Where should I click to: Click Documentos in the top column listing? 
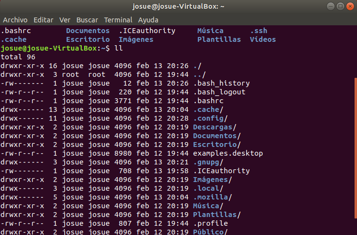click(88, 31)
